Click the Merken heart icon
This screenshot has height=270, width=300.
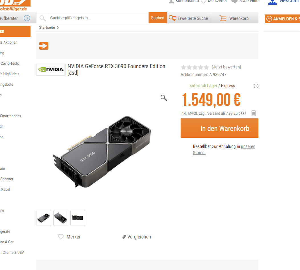(x=61, y=237)
